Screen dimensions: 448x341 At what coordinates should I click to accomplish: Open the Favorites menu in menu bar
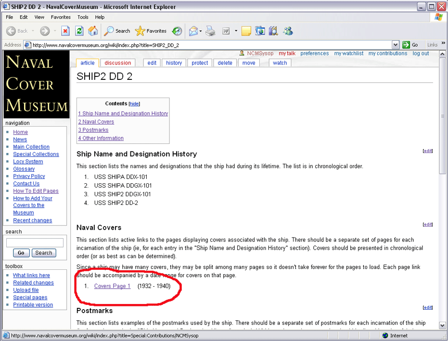(x=61, y=17)
